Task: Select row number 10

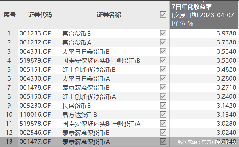Action: click(x=9, y=115)
